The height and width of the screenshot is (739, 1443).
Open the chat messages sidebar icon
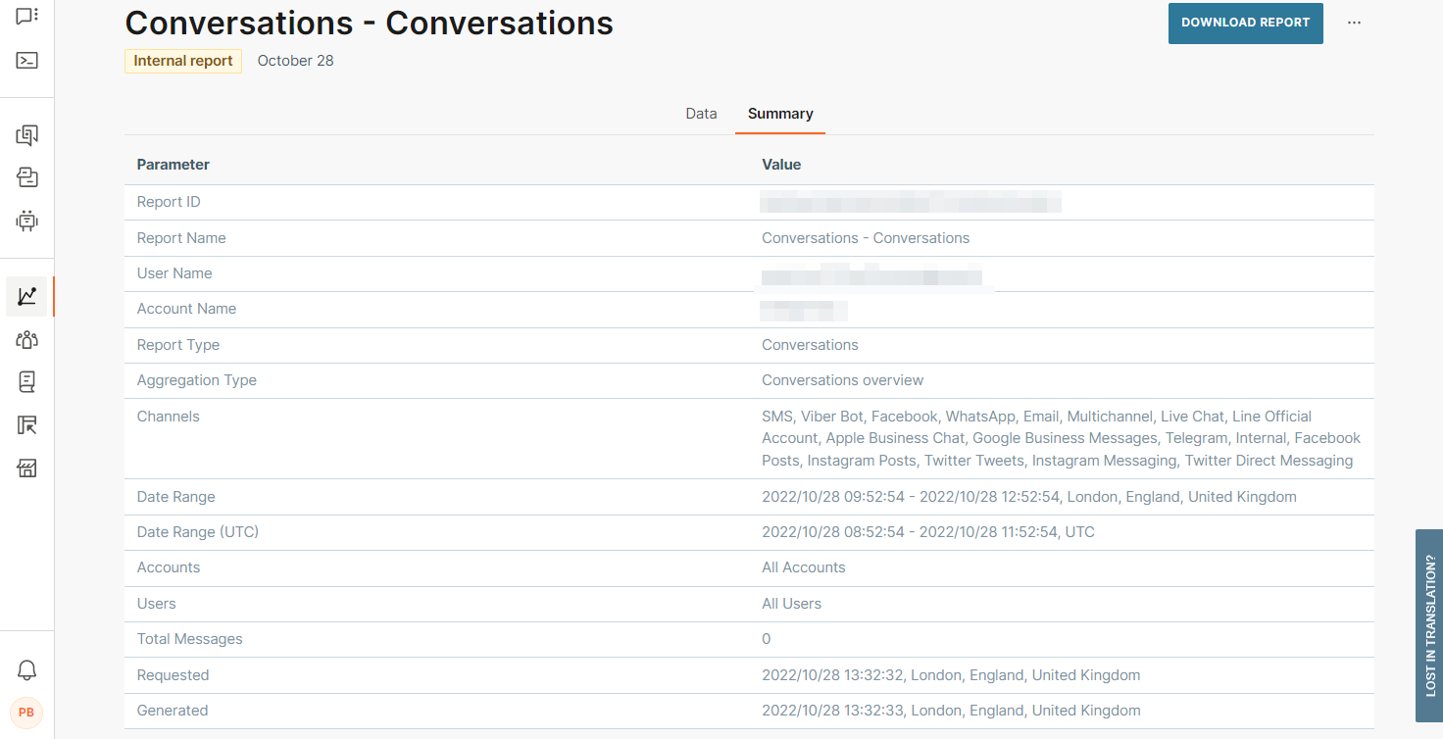pos(27,16)
